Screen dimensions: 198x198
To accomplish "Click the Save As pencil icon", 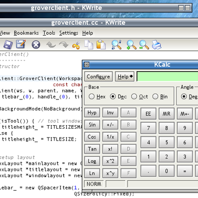I will click(21, 44).
